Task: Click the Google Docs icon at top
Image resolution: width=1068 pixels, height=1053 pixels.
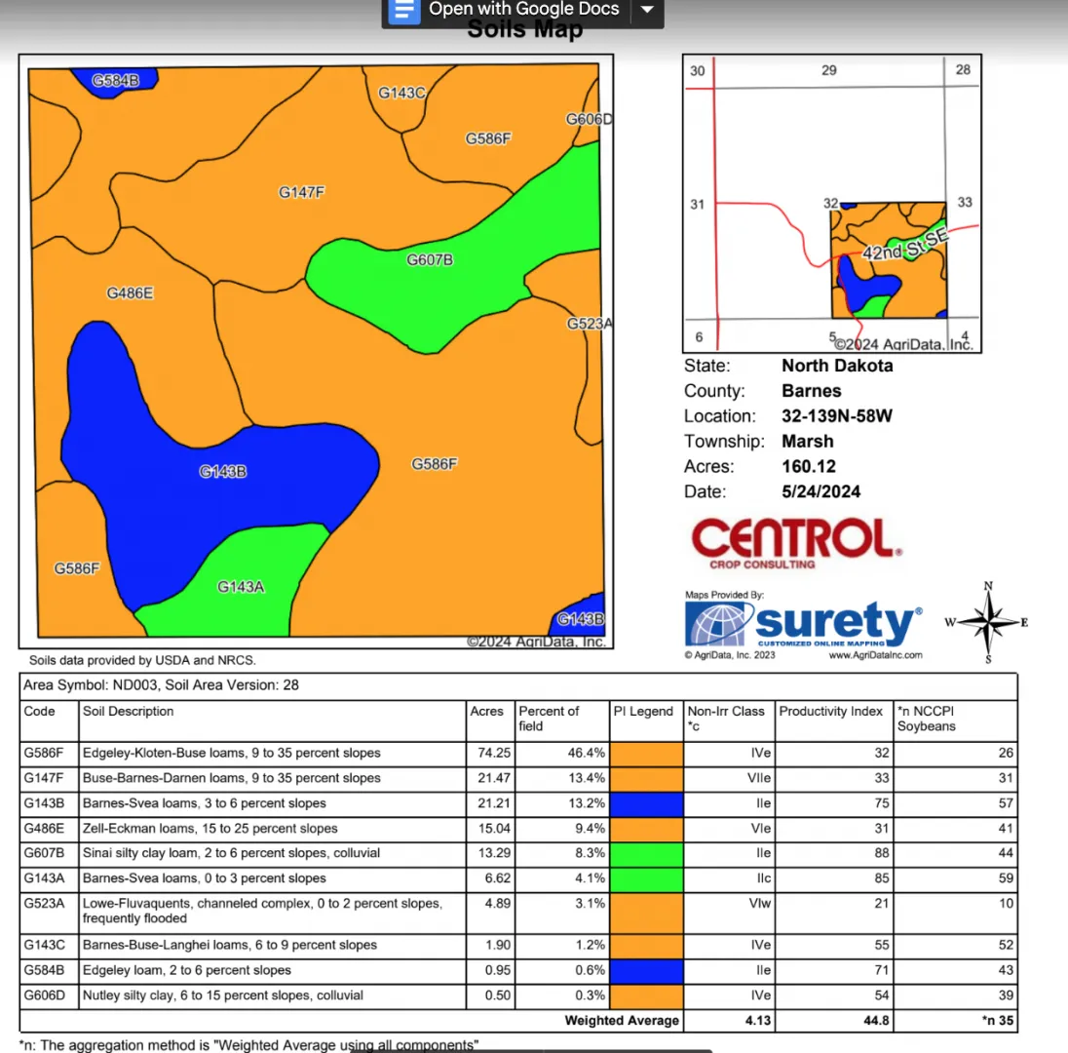Action: coord(404,11)
